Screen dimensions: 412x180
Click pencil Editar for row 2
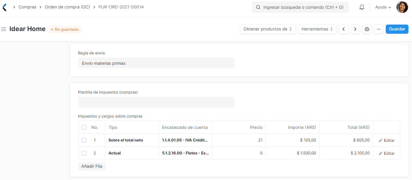click(387, 153)
